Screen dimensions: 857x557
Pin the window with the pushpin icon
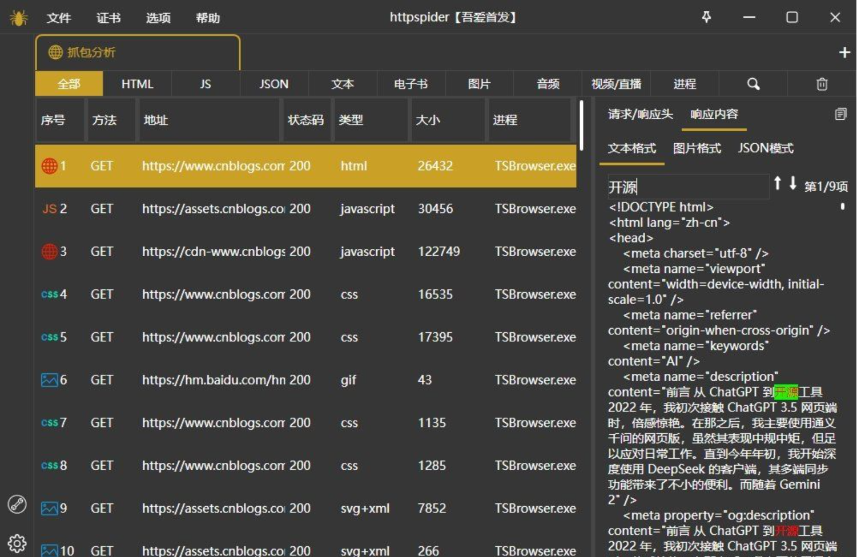(706, 17)
